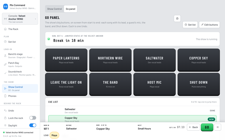Click the Maya lead chip

pyautogui.click(x=54, y=135)
